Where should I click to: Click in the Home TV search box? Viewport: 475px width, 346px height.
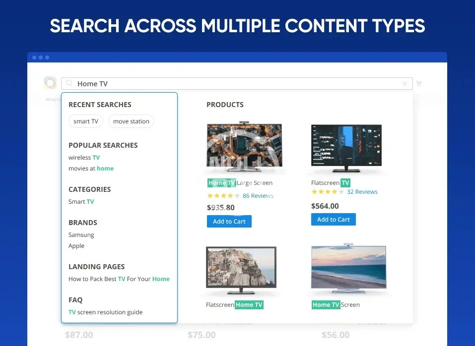coord(238,84)
